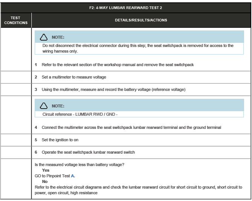Click the warning triangle icon above Circuit reference
The height and width of the screenshot is (201, 252).
(x=44, y=106)
